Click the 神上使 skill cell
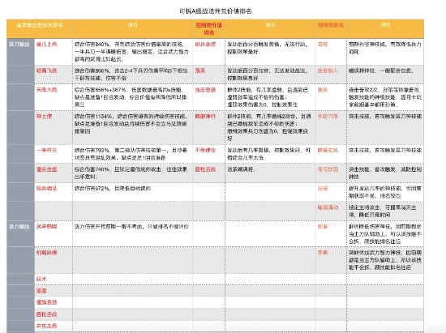This screenshot has height=333, width=446. click(54, 127)
